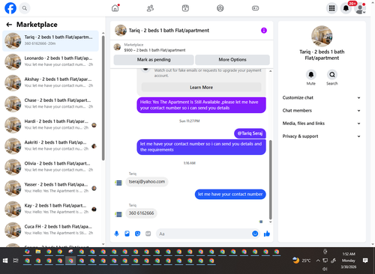The height and width of the screenshot is (274, 375).
Task: Open the Tariq conversation in list
Action: [x=51, y=40]
